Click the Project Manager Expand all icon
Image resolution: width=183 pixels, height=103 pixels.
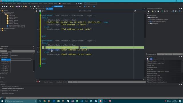click(165, 11)
